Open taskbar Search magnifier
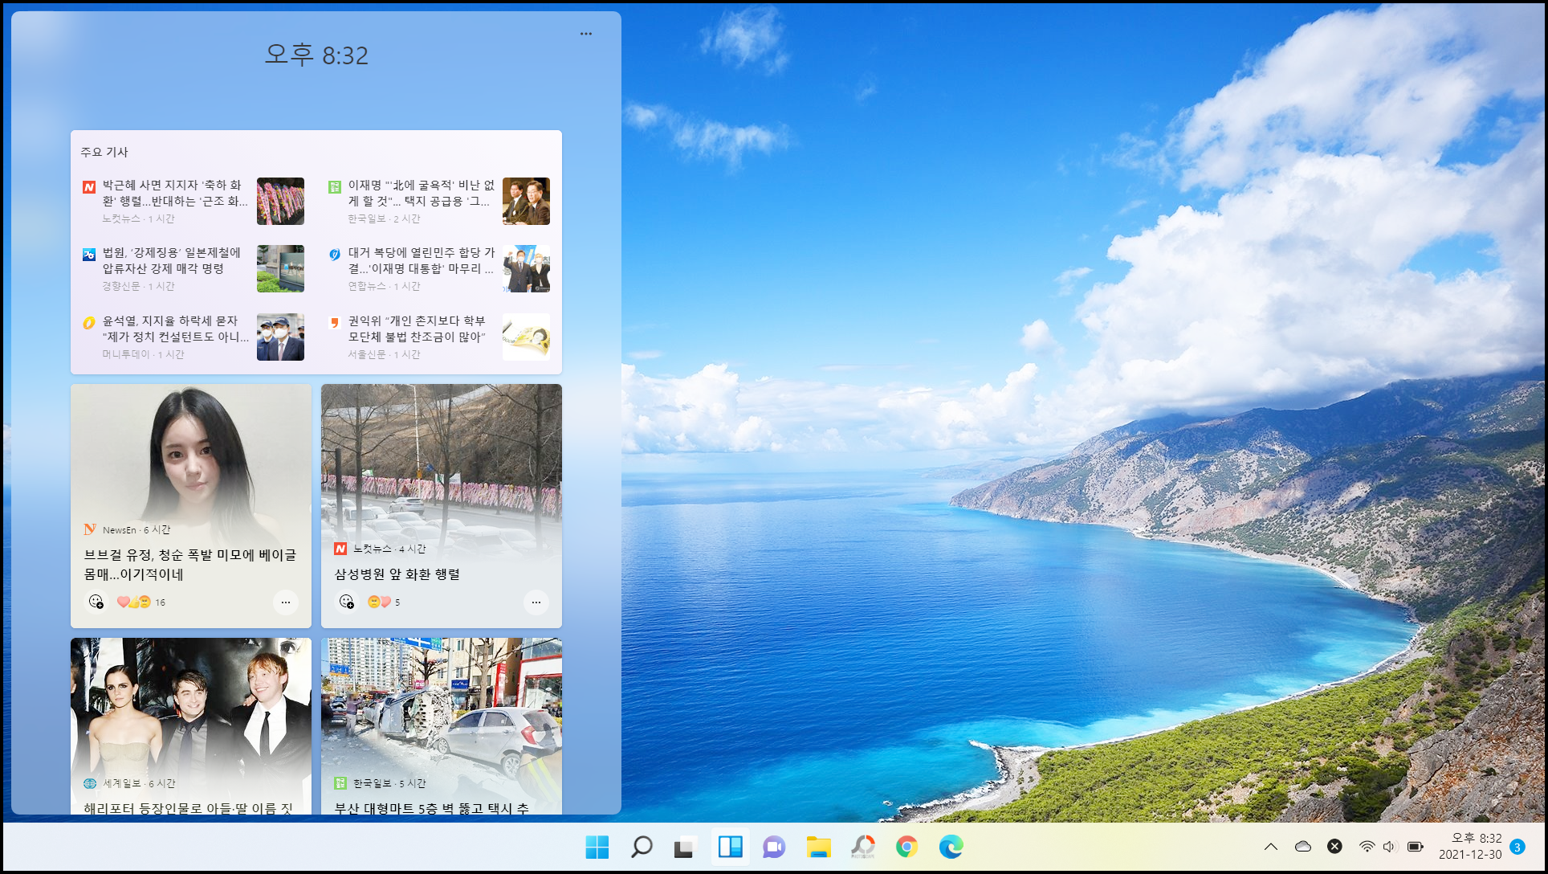 tap(641, 847)
